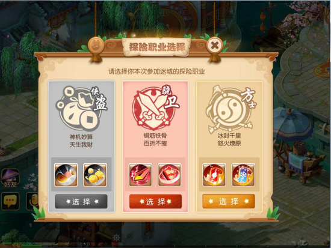Click the 骁卫 red shield skill icon
This screenshot has height=248, width=331.
(169, 175)
